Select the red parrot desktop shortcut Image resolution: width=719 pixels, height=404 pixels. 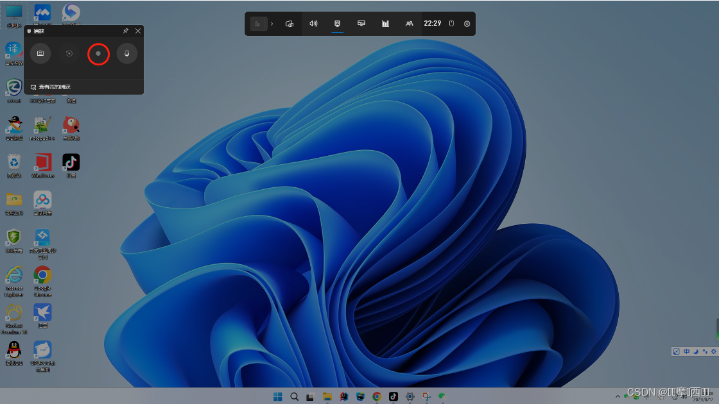point(71,128)
